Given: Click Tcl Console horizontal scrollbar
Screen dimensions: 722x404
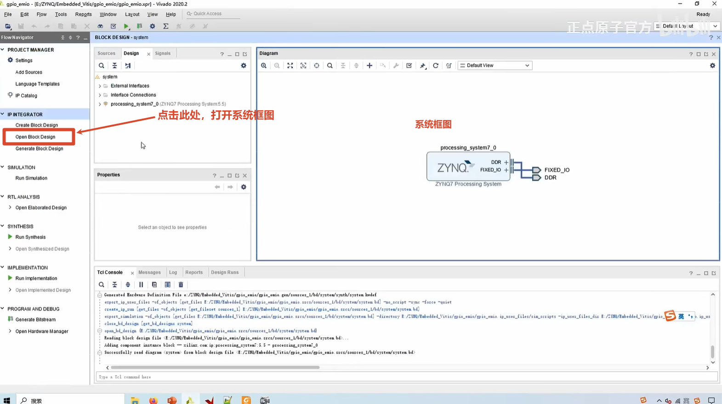Looking at the screenshot, I should tap(215, 368).
